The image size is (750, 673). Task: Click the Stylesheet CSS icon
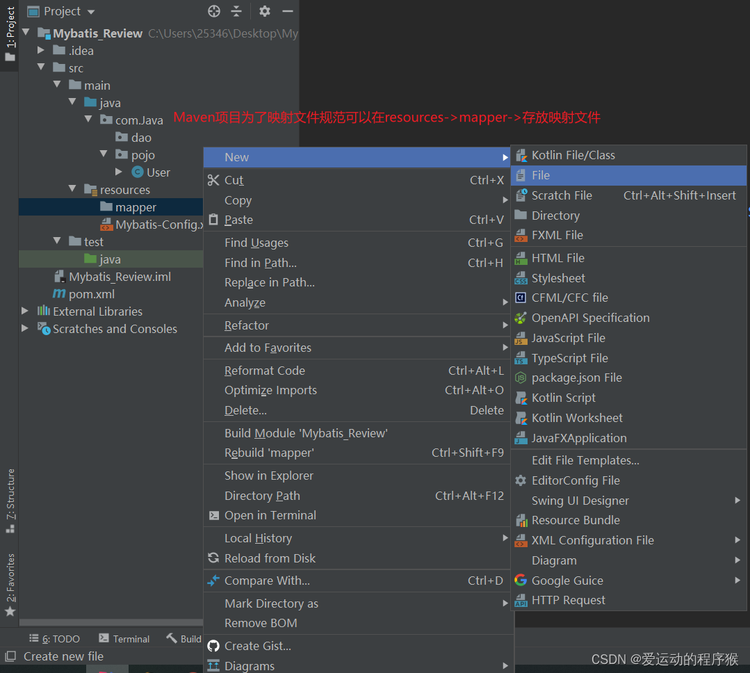coord(521,278)
